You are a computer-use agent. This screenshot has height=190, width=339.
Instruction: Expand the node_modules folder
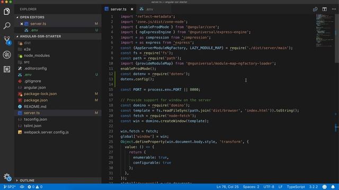click(58, 55)
